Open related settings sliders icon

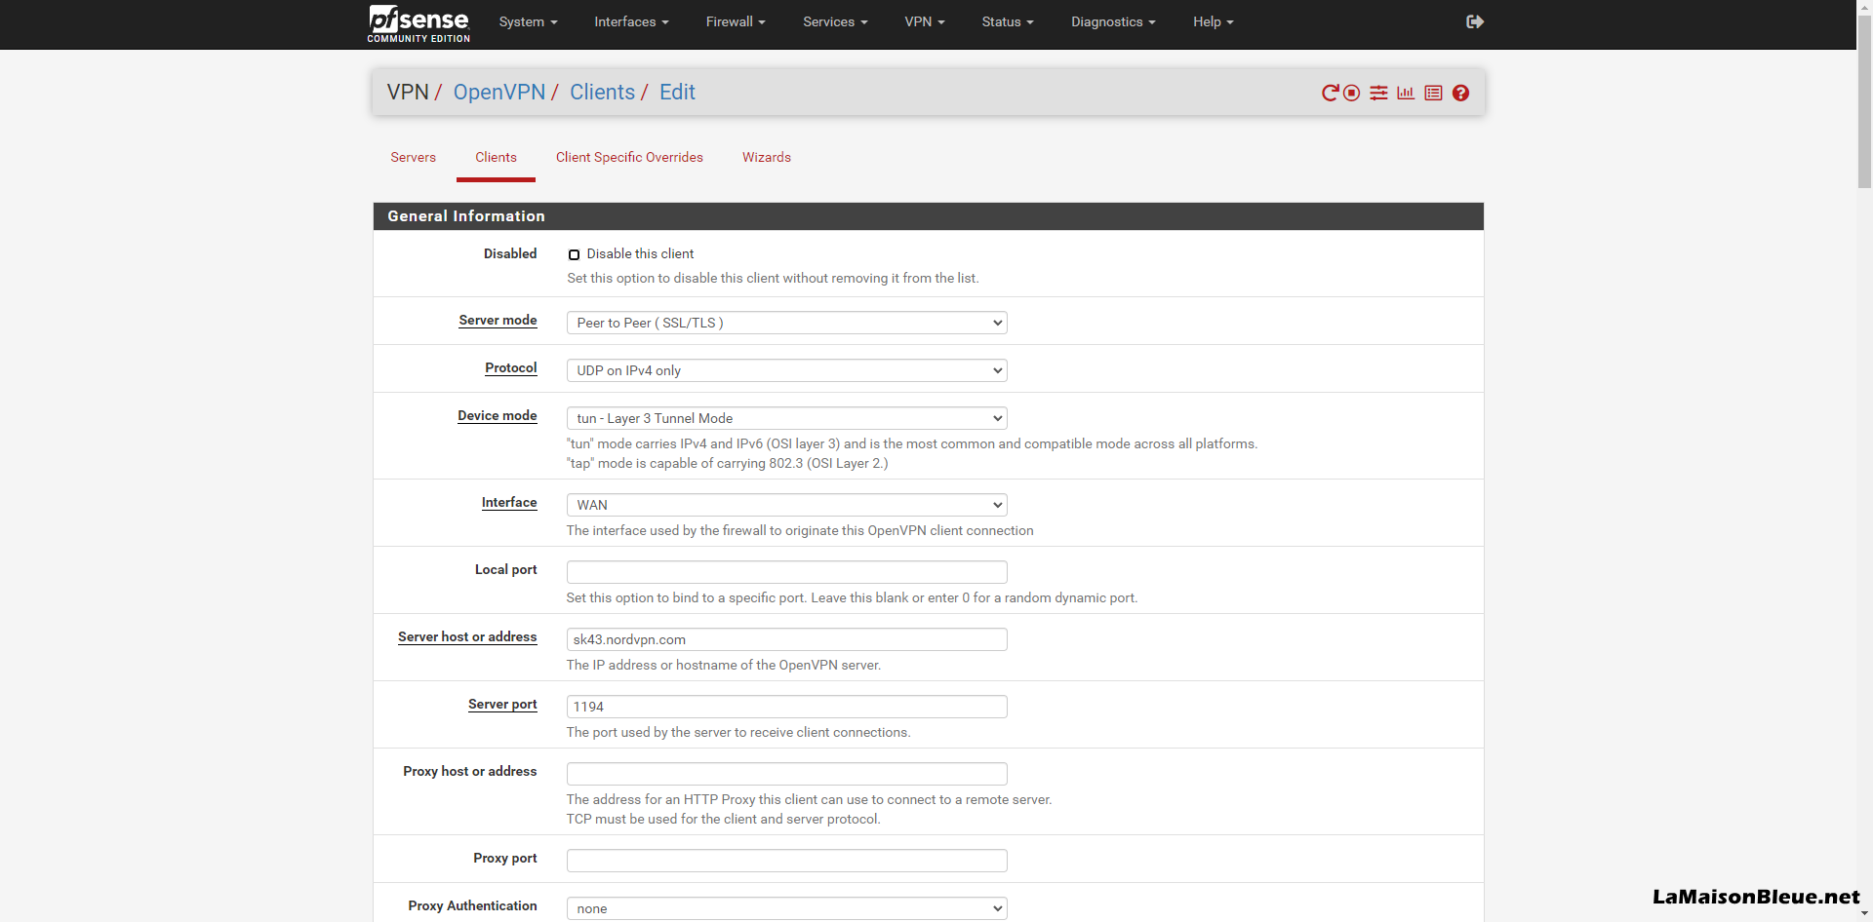tap(1378, 93)
